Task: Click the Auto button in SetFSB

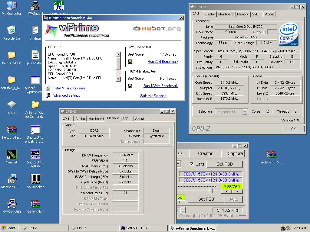Action: (x=234, y=199)
